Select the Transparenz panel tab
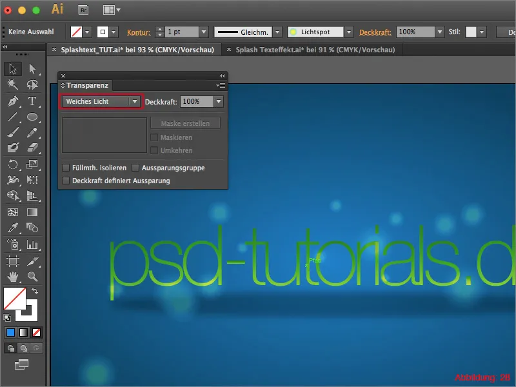This screenshot has width=516, height=387. point(87,85)
